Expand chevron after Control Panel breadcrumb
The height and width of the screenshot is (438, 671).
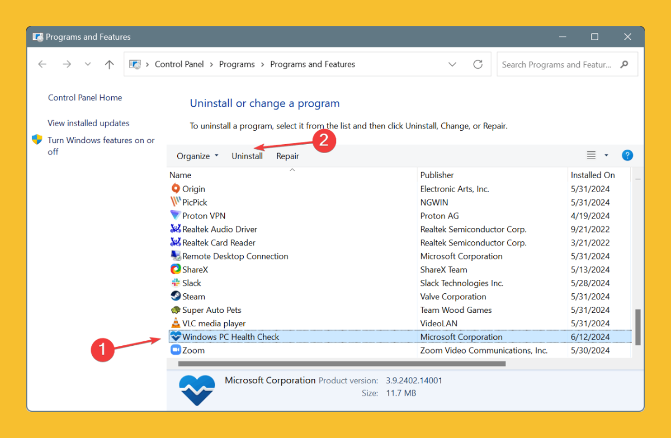(212, 64)
